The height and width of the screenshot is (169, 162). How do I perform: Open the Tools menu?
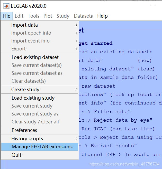point(33,16)
